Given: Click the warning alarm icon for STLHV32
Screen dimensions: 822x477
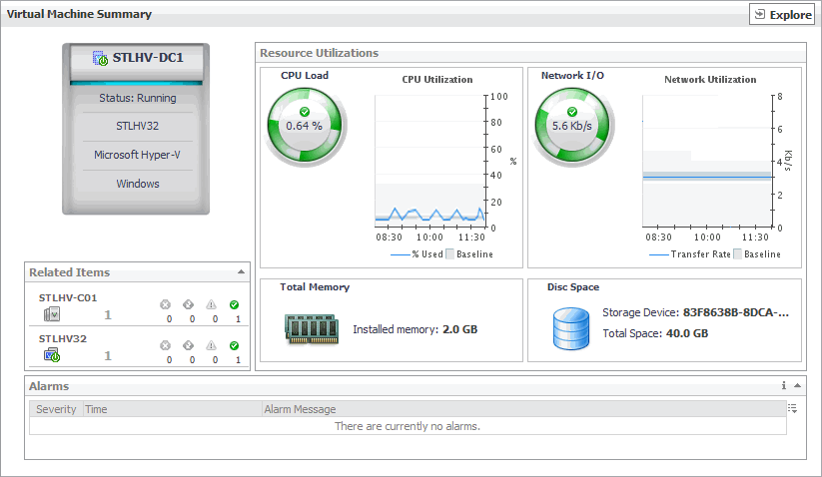Looking at the screenshot, I should (x=211, y=345).
